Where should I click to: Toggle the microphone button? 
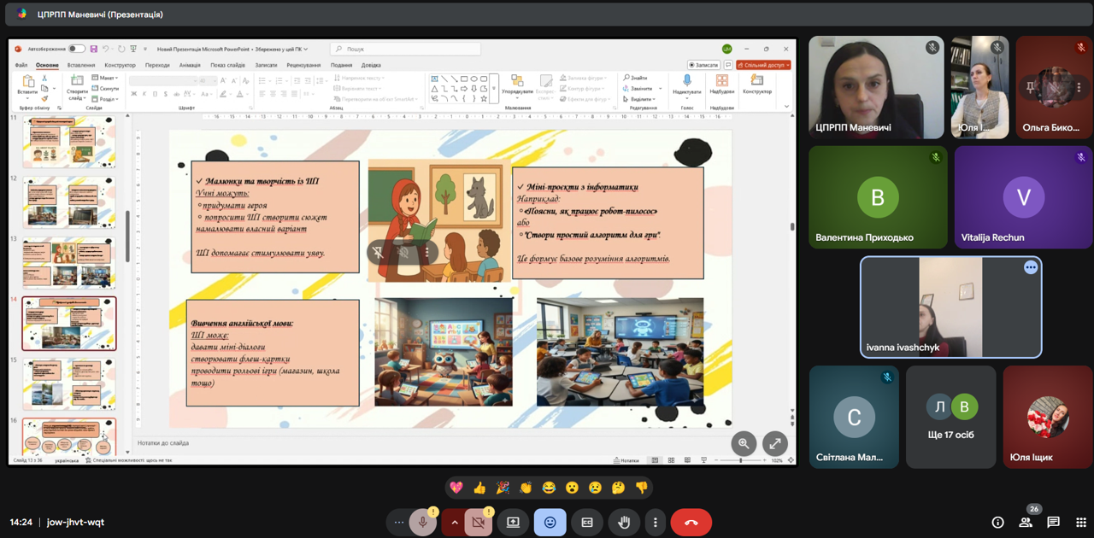click(422, 523)
